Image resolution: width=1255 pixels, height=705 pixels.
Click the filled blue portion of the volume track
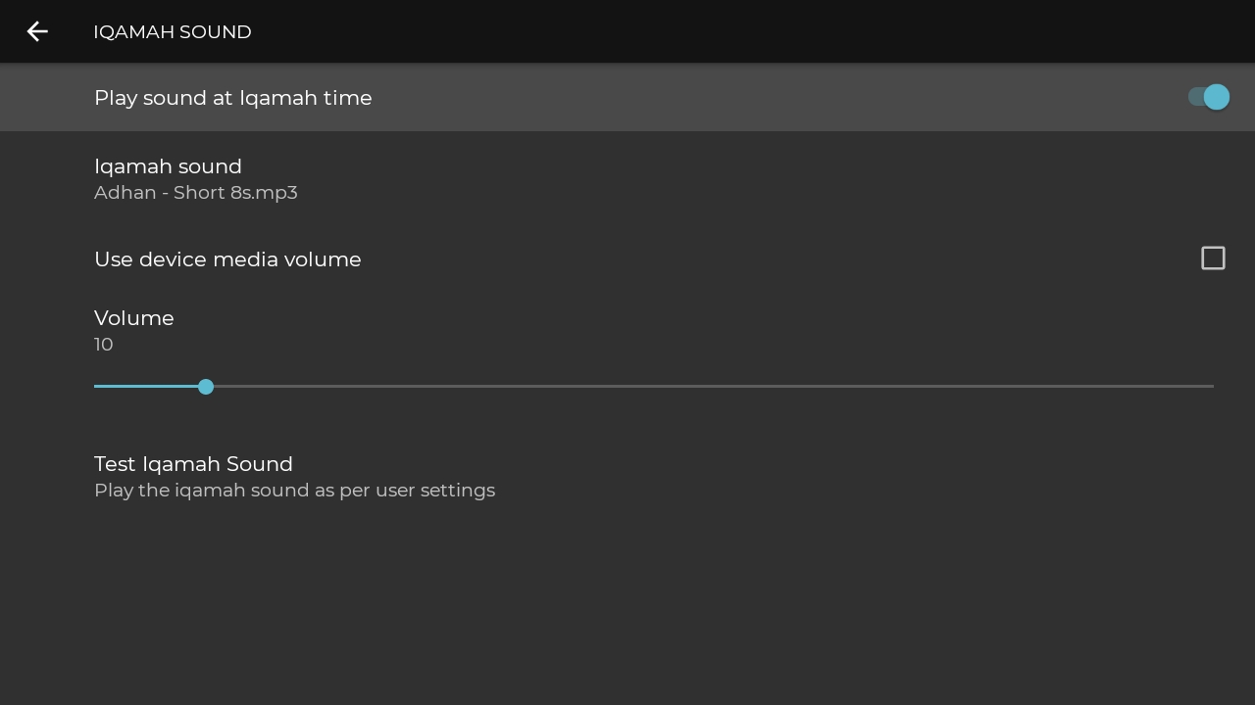pos(147,387)
